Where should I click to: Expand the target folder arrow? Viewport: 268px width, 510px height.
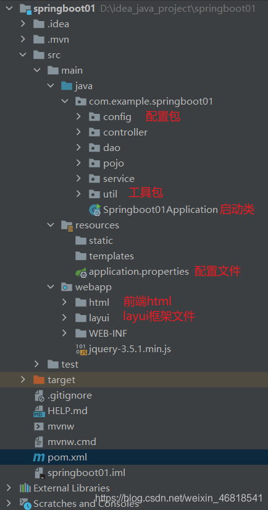[x=23, y=379]
